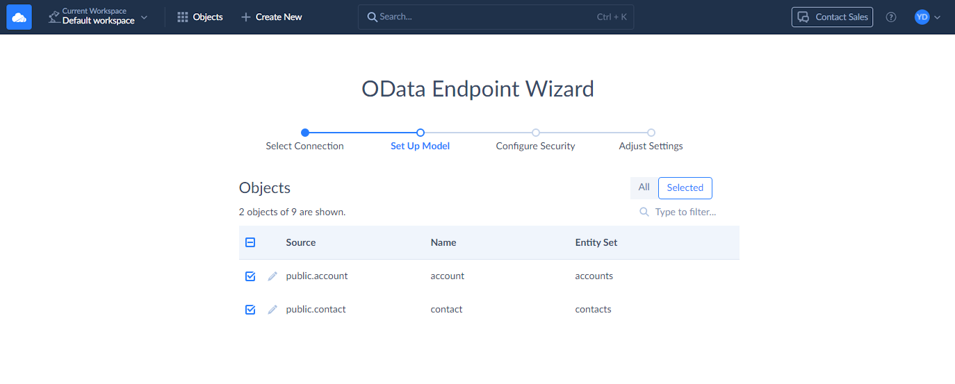
Task: Click the Contact Sales button
Action: (x=832, y=17)
